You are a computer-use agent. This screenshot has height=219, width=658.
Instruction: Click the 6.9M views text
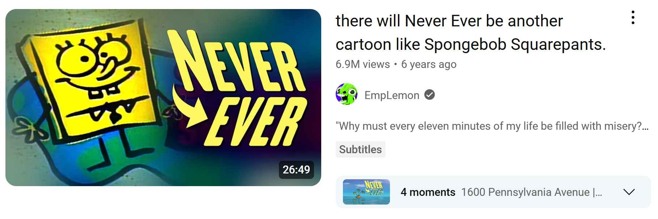click(x=362, y=64)
